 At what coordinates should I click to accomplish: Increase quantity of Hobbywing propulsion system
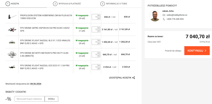(x=99, y=15)
